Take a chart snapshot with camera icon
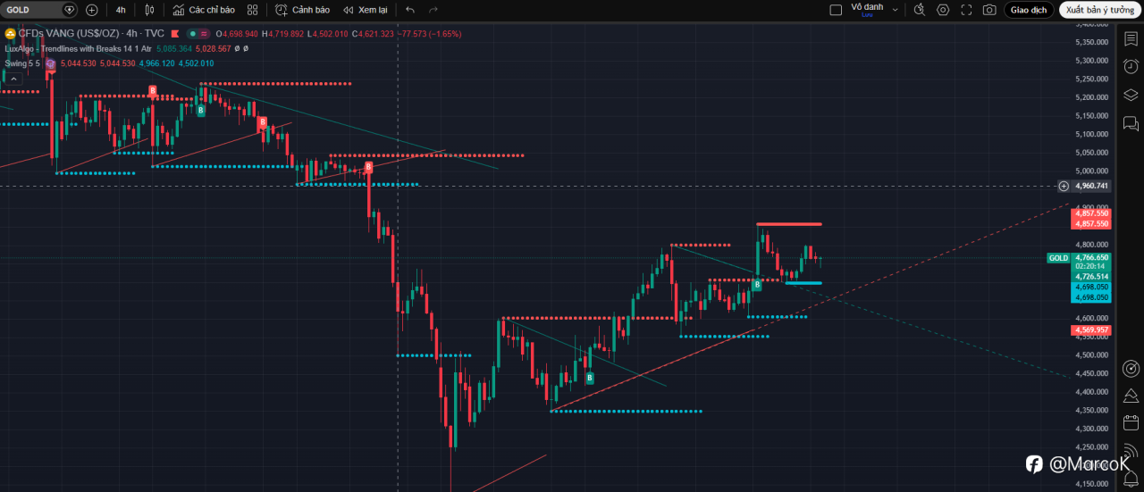The image size is (1144, 492). coord(989,10)
